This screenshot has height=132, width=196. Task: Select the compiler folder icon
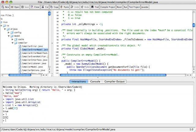tap(16, 43)
